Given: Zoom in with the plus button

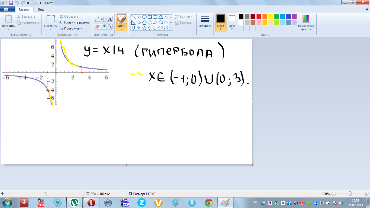Looking at the screenshot, I should click(x=367, y=194).
